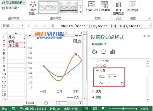Screen dimensions: 153x111
Task: Expand the formula bar with the arrow
Action: click(x=149, y=26)
